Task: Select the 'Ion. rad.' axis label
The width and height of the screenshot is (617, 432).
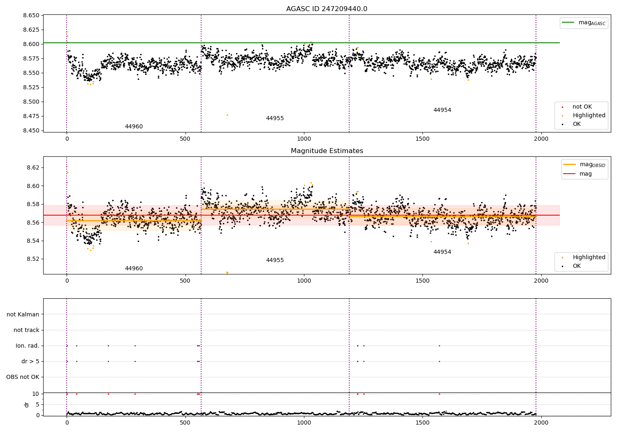Action: [x=28, y=346]
